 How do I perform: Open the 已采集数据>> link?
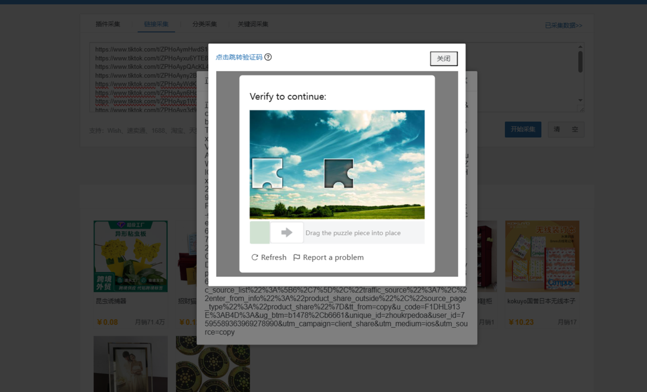pyautogui.click(x=563, y=26)
